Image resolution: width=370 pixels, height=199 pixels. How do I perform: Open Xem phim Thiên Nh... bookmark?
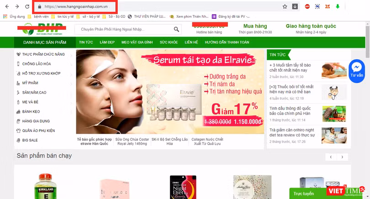189,16
